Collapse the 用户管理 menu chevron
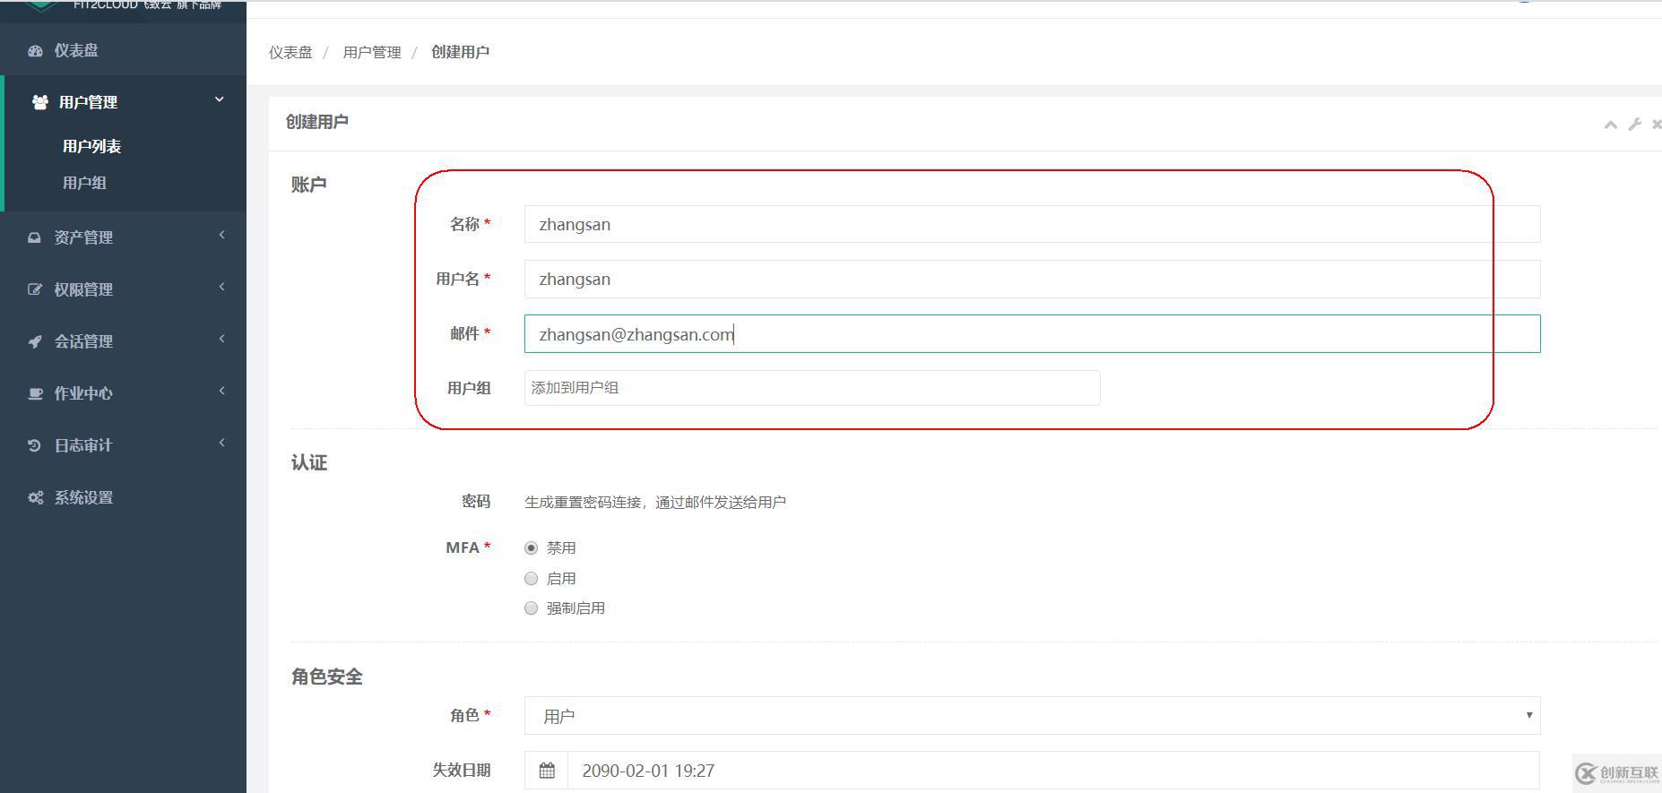1662x793 pixels. point(220,100)
